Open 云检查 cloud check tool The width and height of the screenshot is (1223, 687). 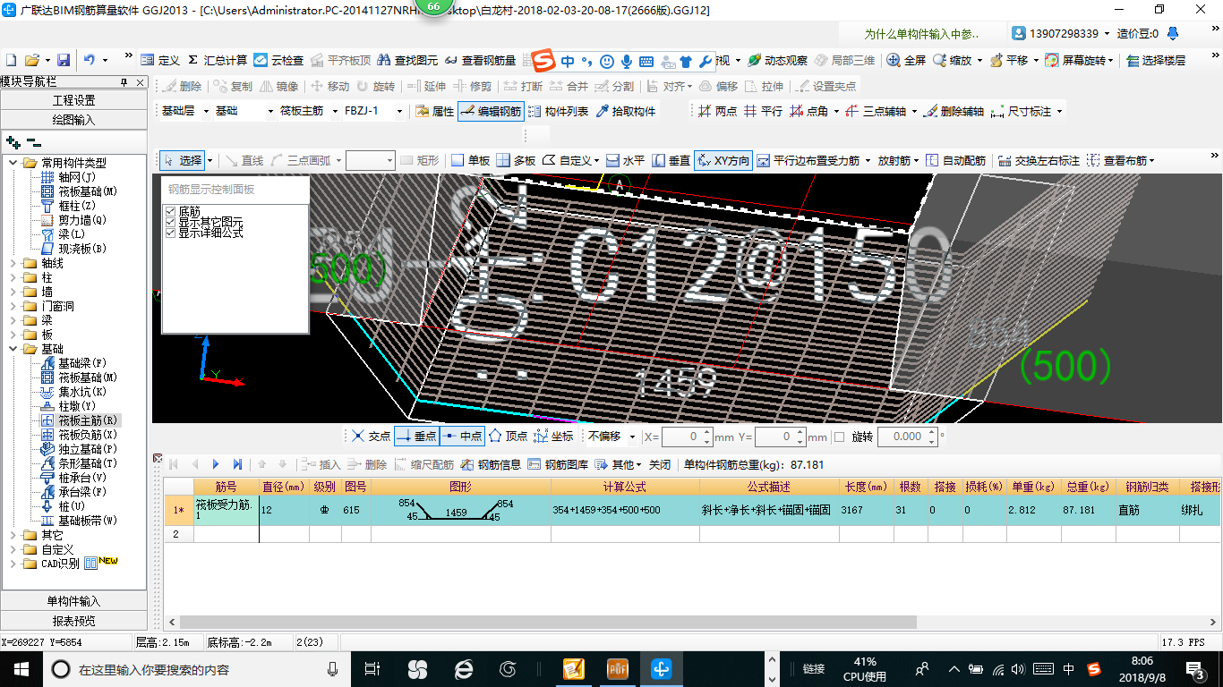point(278,60)
